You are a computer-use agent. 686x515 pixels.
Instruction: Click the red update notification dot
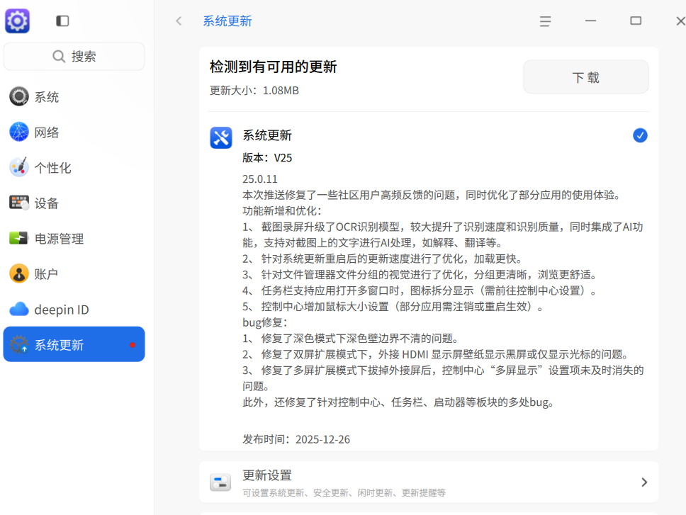click(x=133, y=345)
